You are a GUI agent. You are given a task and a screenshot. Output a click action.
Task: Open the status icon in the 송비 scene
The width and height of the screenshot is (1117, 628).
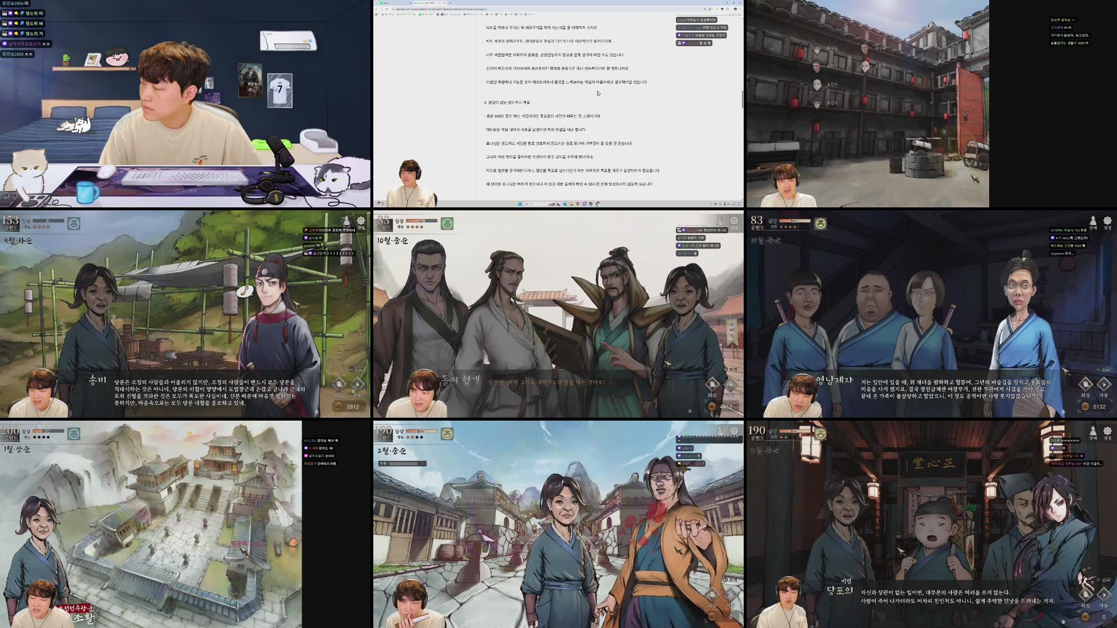pos(346,221)
